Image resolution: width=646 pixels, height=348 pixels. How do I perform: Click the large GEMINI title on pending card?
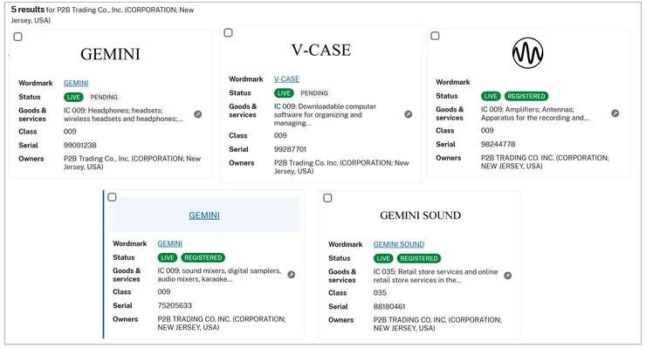(110, 54)
